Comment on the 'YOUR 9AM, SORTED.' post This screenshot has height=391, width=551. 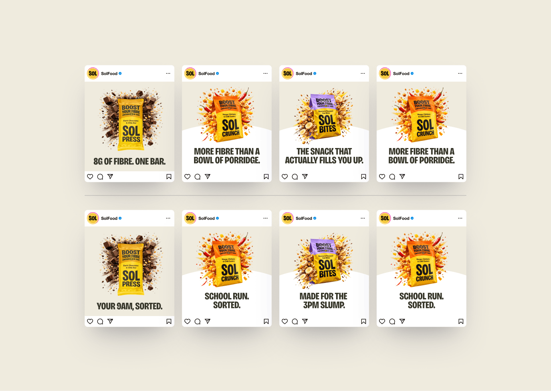(x=100, y=322)
